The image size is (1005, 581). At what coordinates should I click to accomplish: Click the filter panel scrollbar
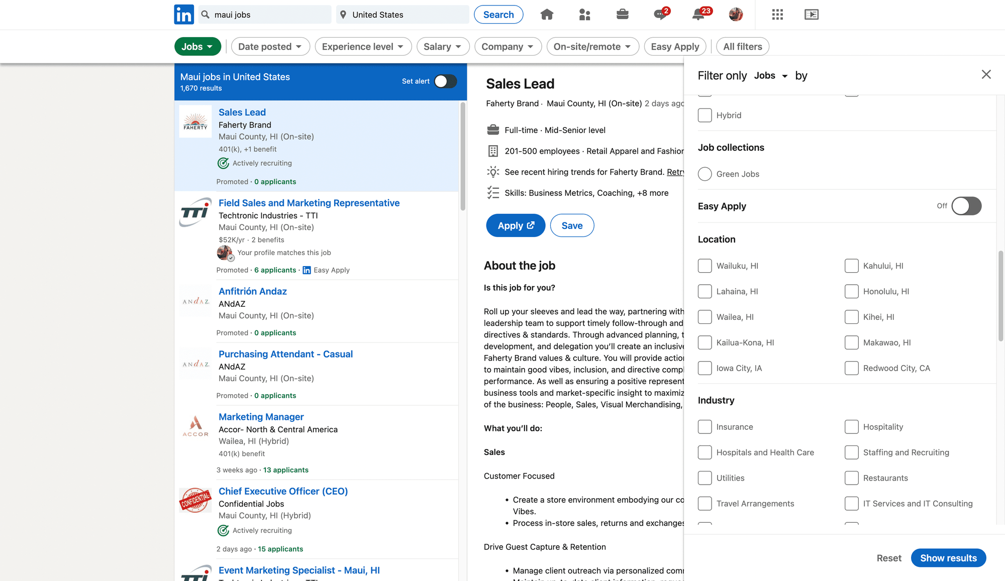pyautogui.click(x=1000, y=296)
